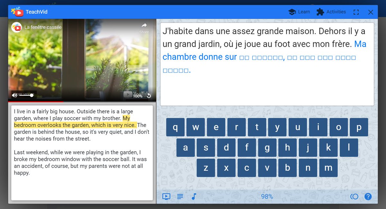Tap the l key
386x209 pixels.
349,148
